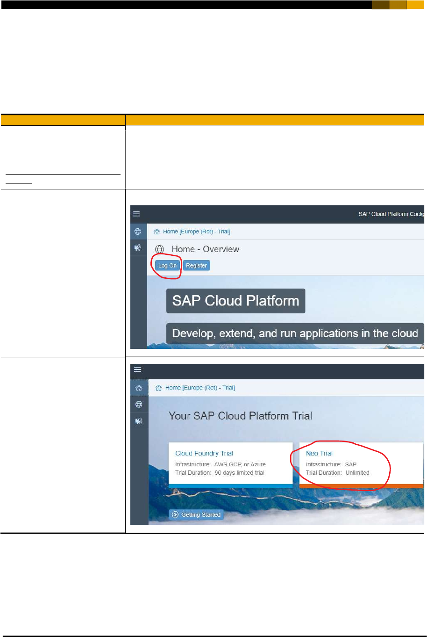Open hamburger menu in the Trial page screenshot
The image size is (427, 637).
point(137,369)
